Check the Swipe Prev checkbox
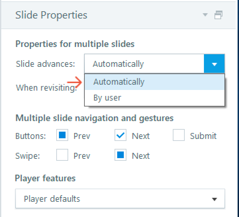239x217 pixels. 62,155
